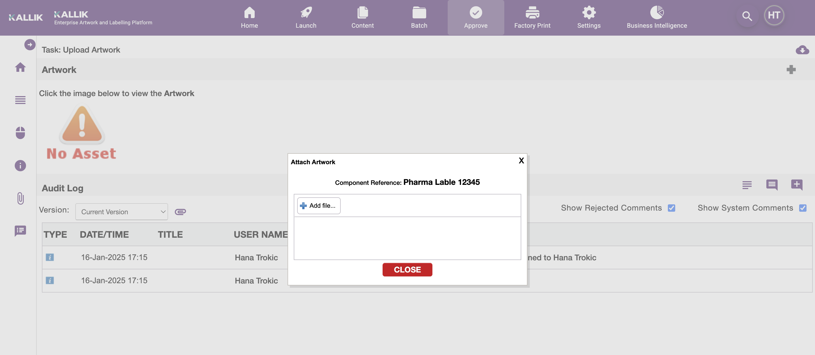Click the speech bubble list icon above Audit Log

(x=771, y=185)
